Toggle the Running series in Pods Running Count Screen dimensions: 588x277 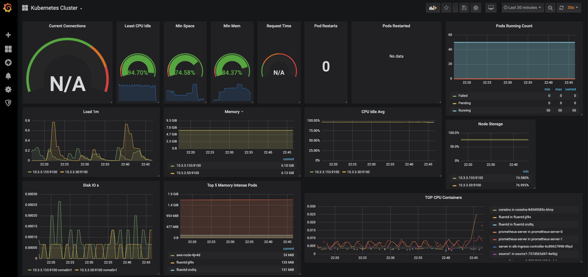(464, 111)
